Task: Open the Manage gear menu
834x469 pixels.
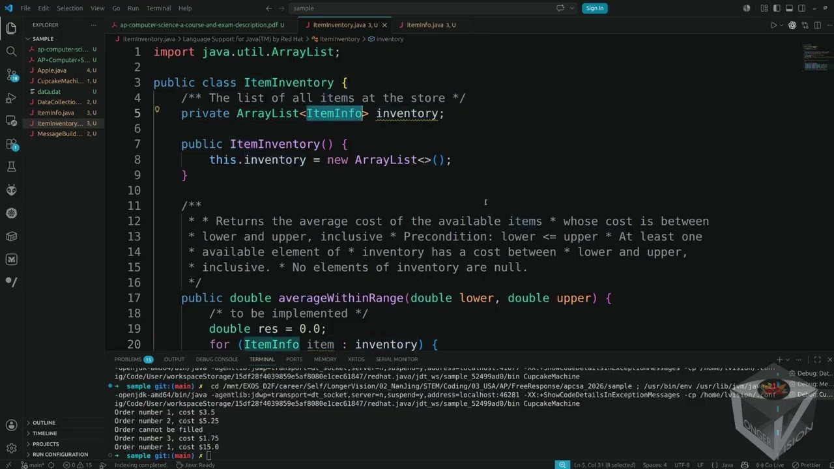Action: point(11,448)
